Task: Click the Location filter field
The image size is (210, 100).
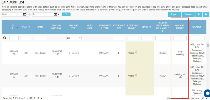Action: pos(197,38)
